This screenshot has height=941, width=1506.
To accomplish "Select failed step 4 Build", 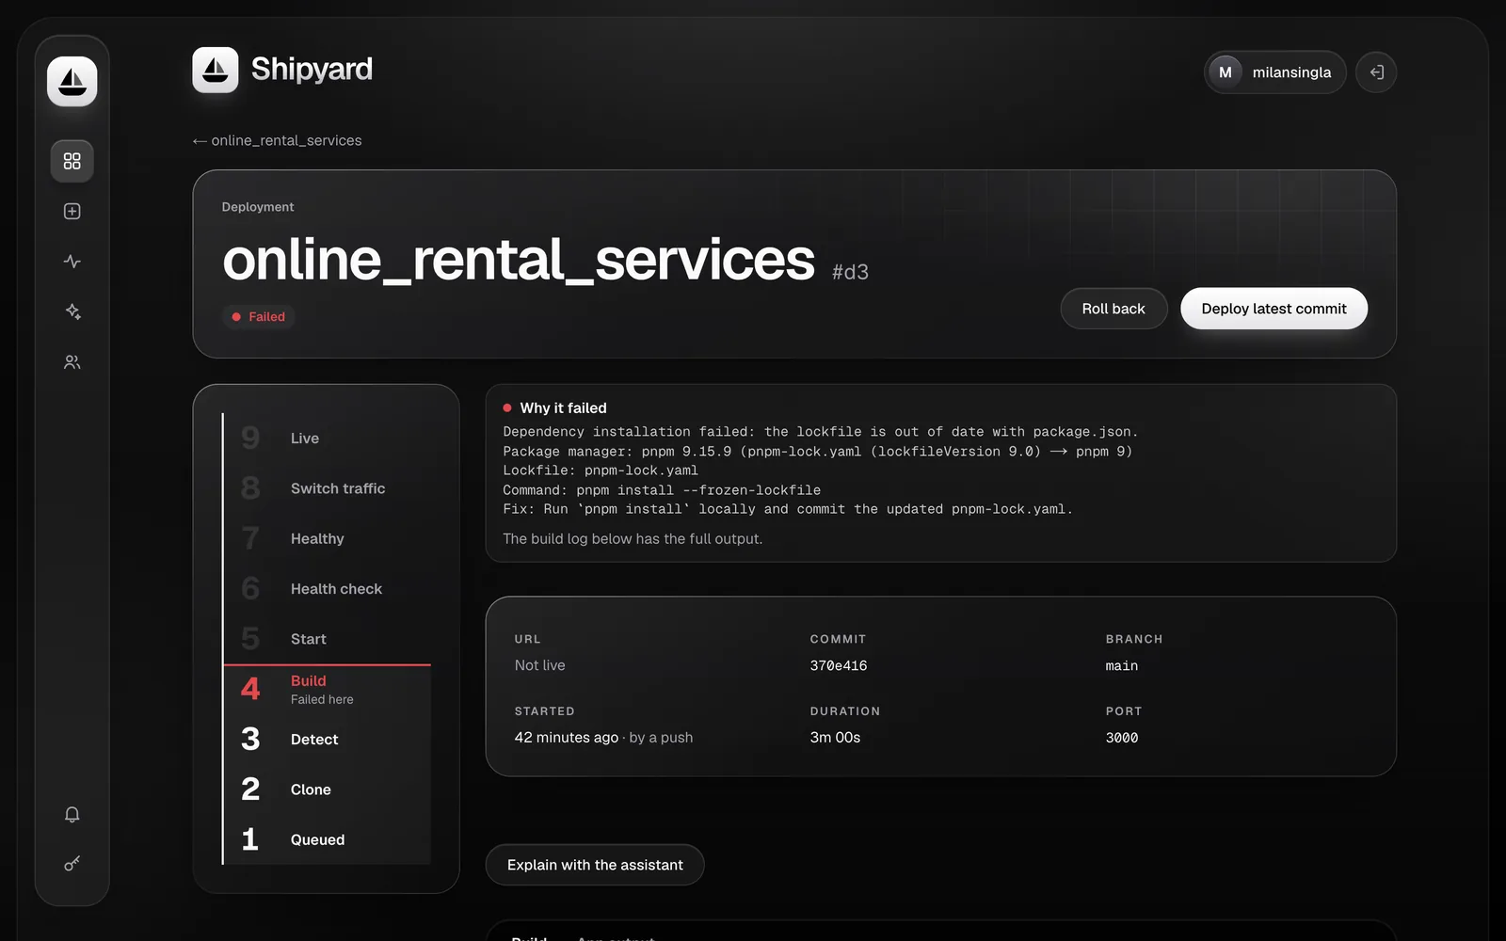I will (327, 690).
